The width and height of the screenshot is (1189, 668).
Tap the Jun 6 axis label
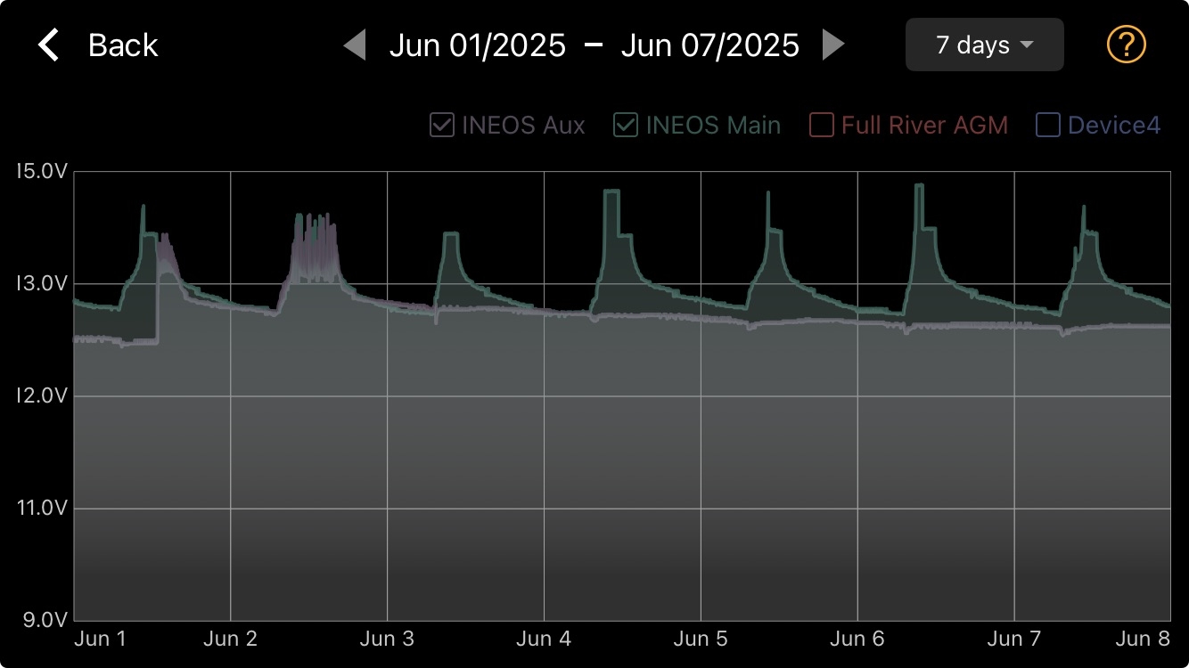coord(857,639)
